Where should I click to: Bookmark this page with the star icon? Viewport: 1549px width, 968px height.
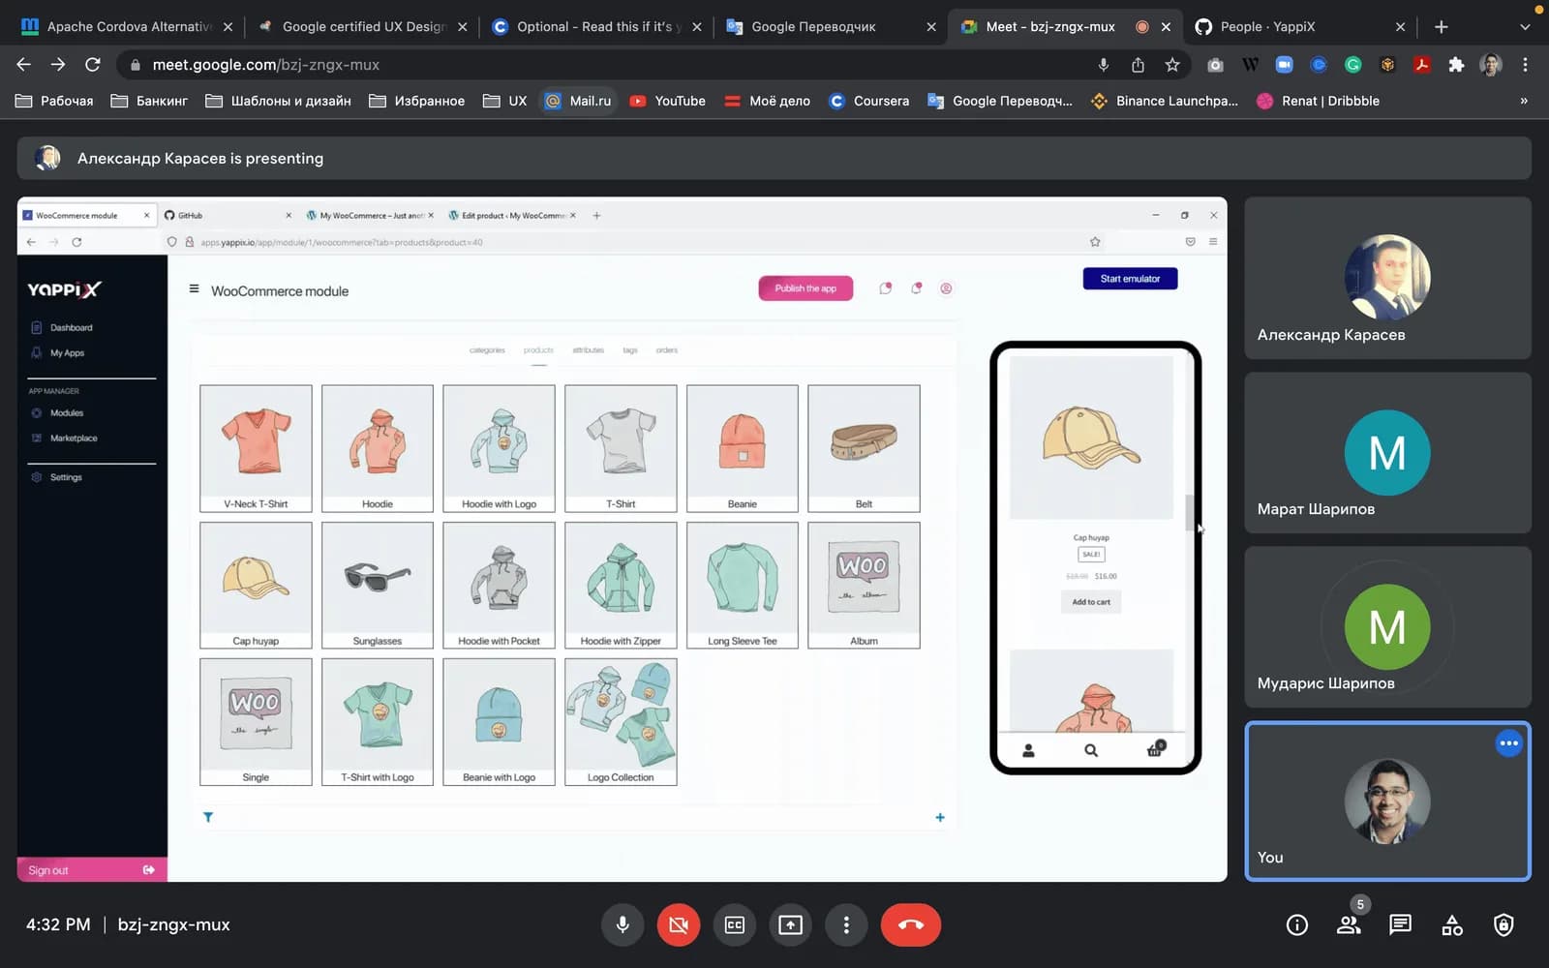[1172, 65]
